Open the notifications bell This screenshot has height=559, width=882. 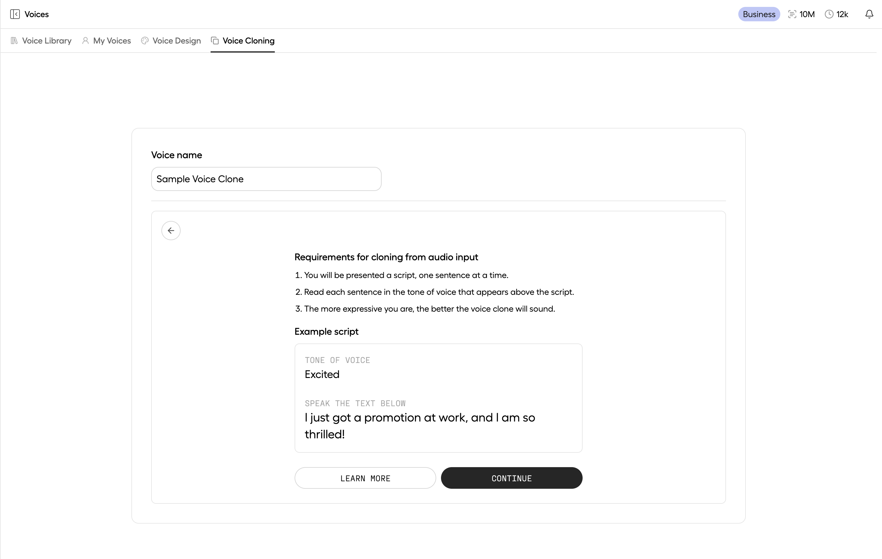pyautogui.click(x=869, y=14)
